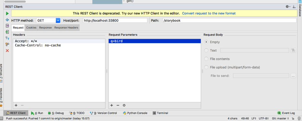
Task: Open the 6: TODO tool window
Action: (77, 113)
